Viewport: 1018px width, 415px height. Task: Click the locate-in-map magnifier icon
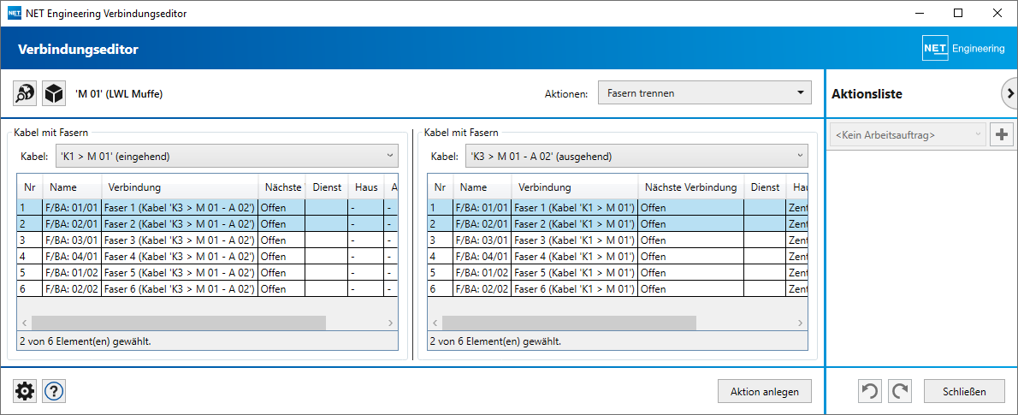click(26, 93)
